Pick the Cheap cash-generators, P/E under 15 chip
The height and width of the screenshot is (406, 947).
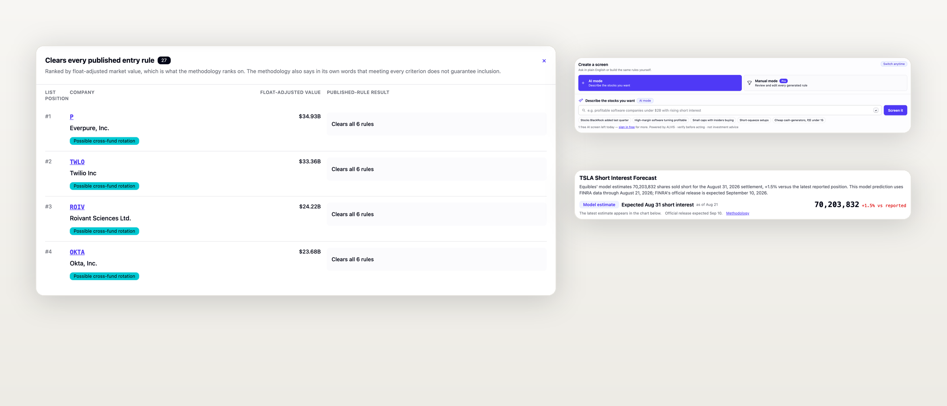(799, 120)
